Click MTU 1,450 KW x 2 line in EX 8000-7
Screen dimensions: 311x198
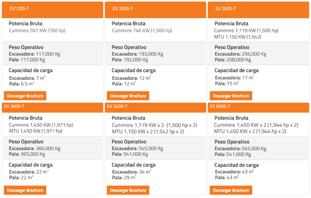click(x=250, y=131)
